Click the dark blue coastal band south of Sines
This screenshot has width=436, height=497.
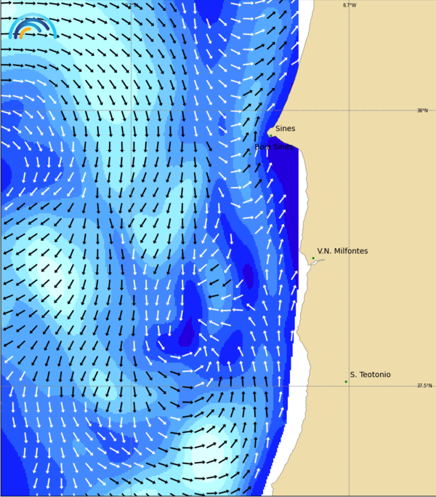click(288, 175)
